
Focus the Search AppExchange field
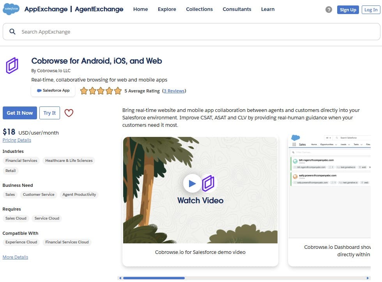click(191, 32)
